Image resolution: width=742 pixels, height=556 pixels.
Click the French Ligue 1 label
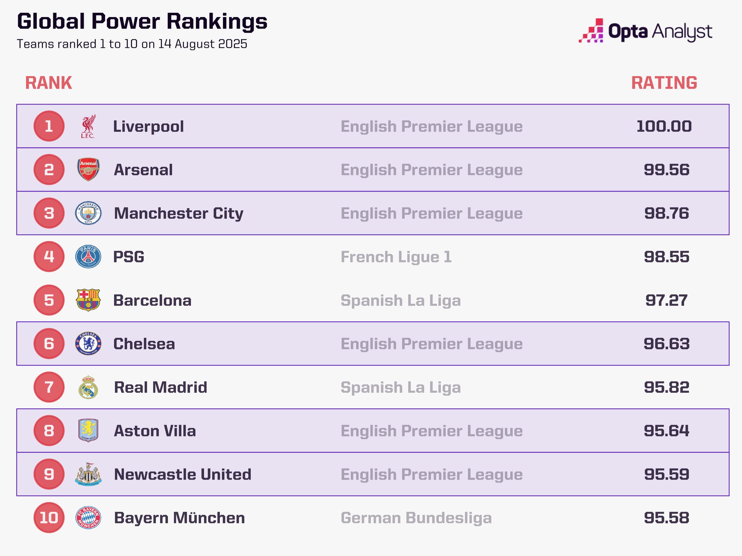(x=396, y=257)
